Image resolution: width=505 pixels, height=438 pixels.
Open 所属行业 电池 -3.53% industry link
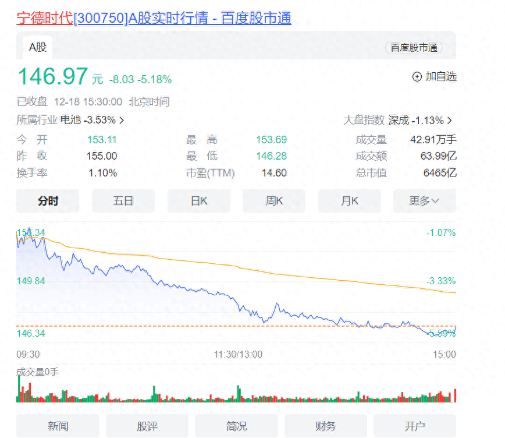pyautogui.click(x=70, y=120)
